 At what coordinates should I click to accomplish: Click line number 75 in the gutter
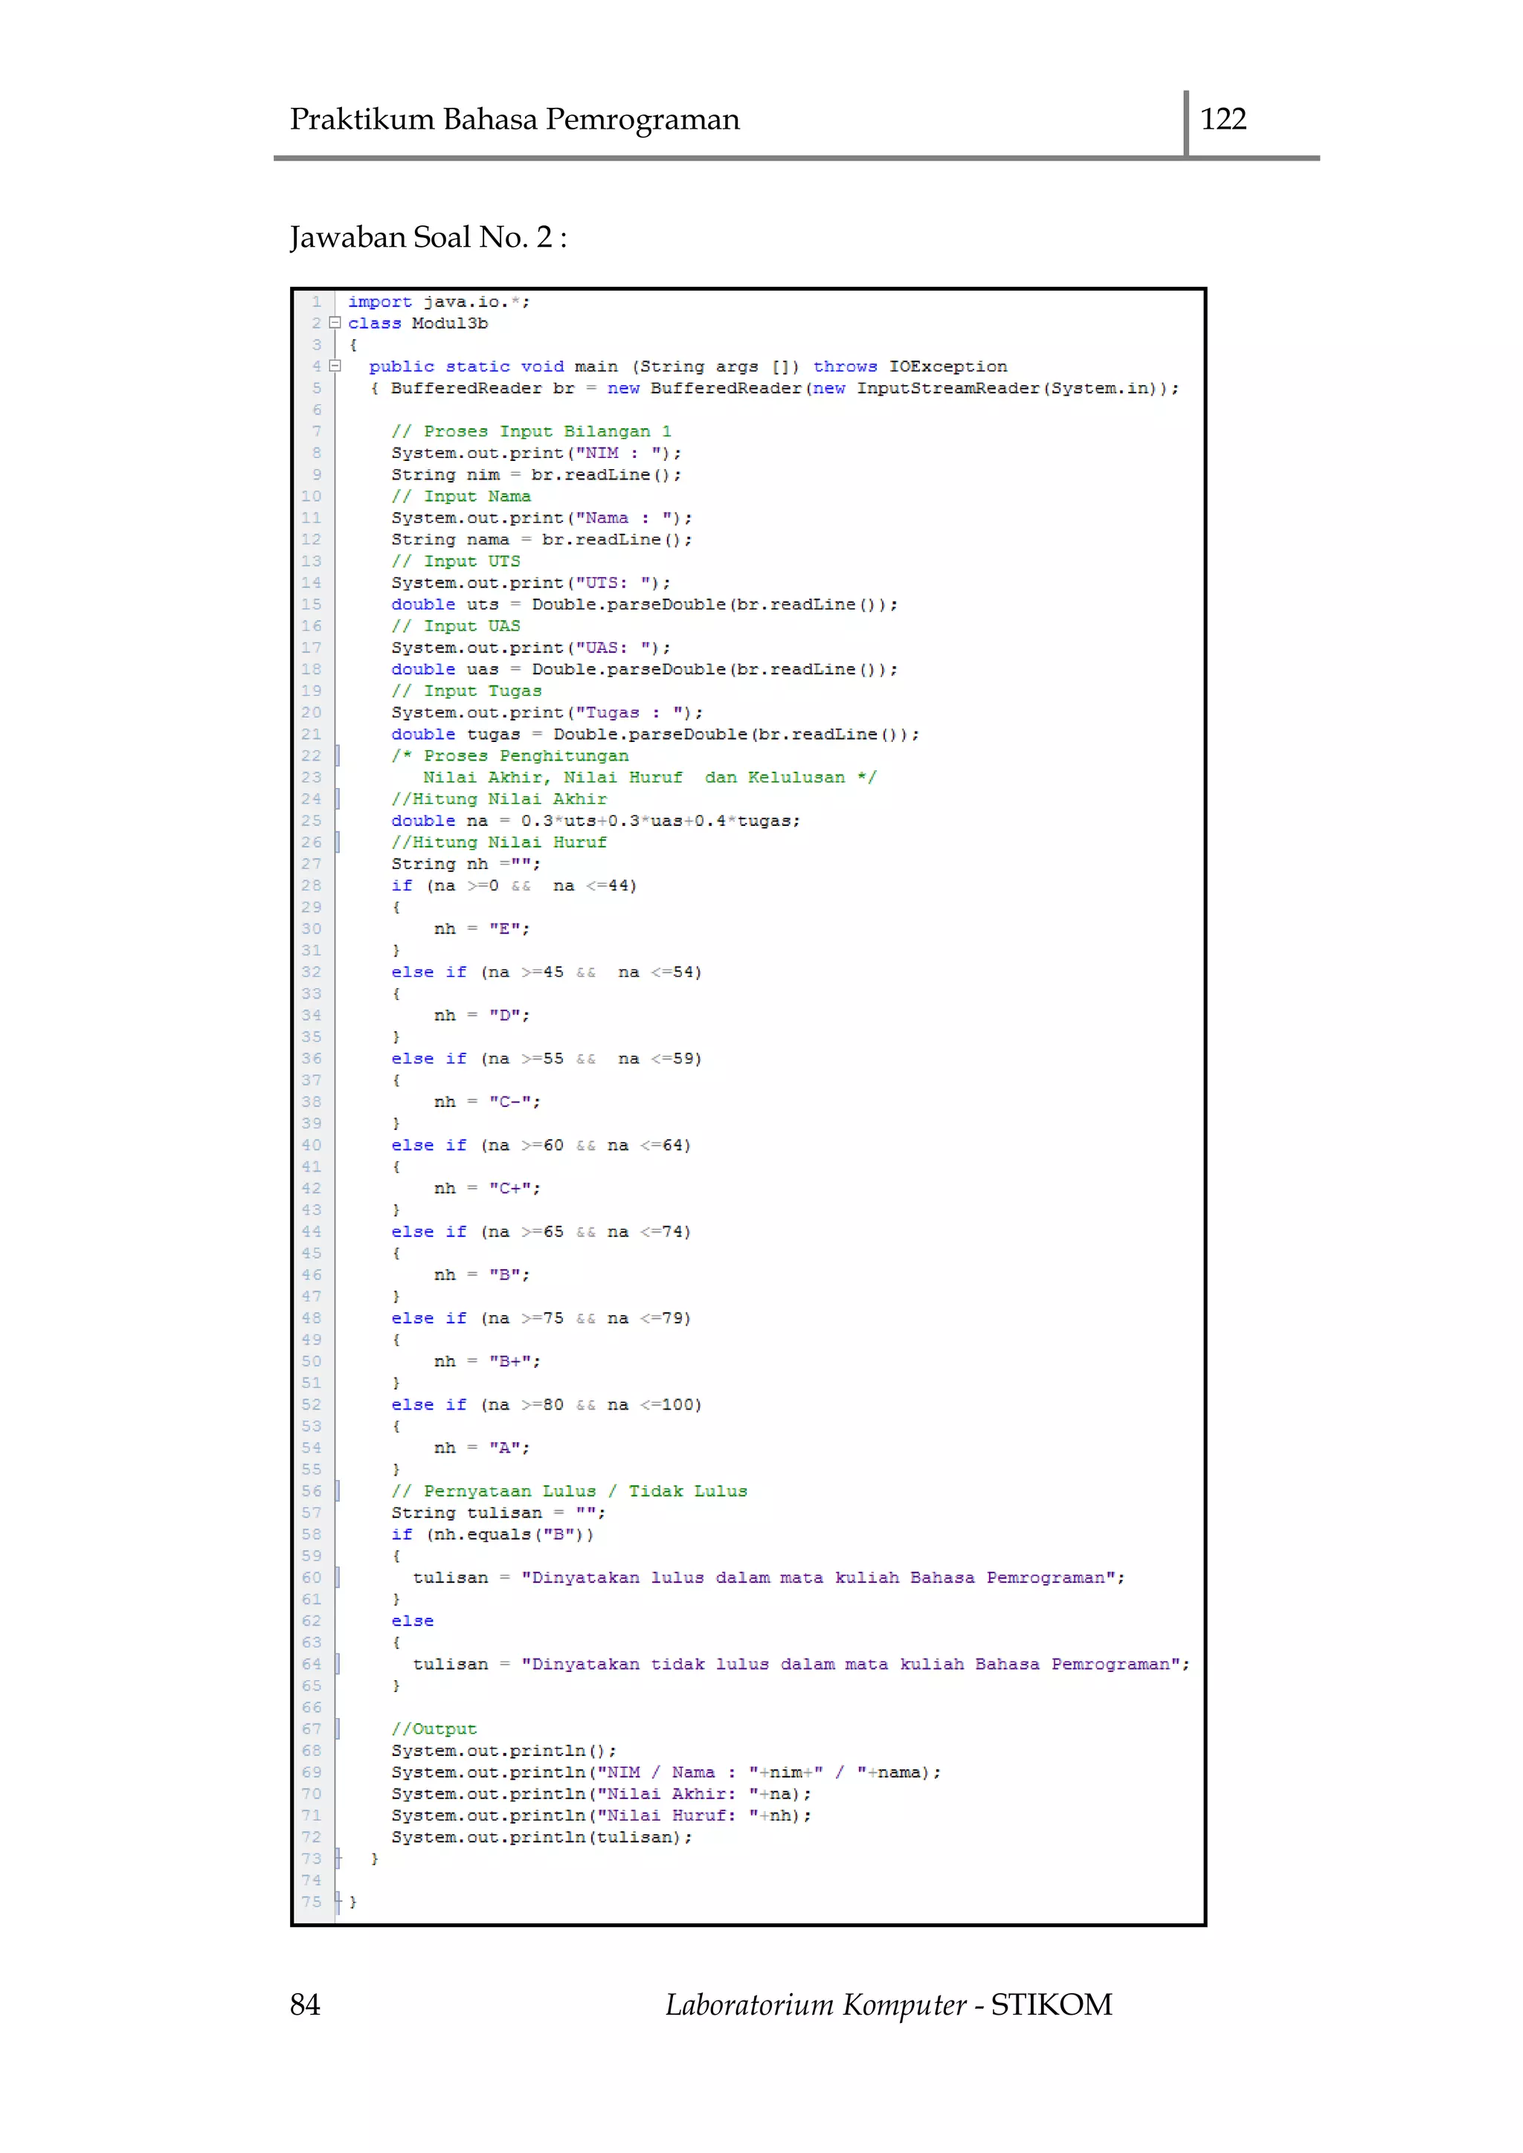coord(312,1902)
